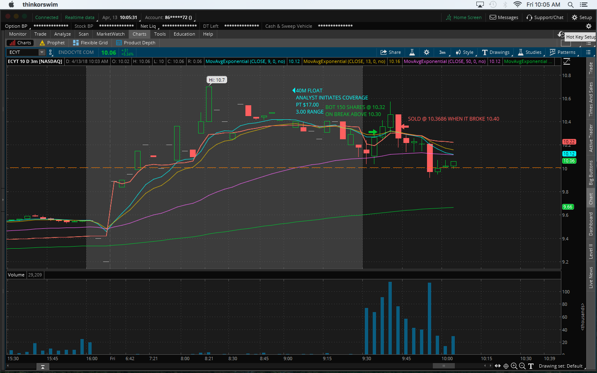Open macOS Spotlight search

tap(570, 5)
